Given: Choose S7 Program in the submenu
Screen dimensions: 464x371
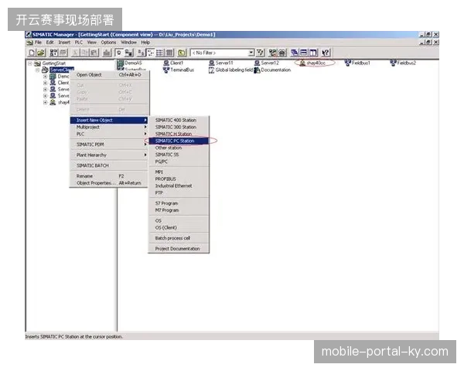Looking at the screenshot, I should click(x=179, y=203).
